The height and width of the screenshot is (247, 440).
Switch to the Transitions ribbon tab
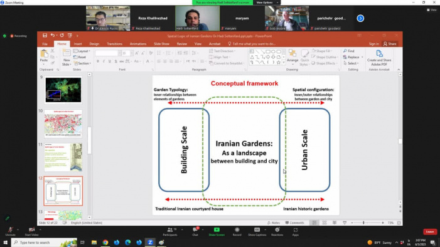click(114, 44)
